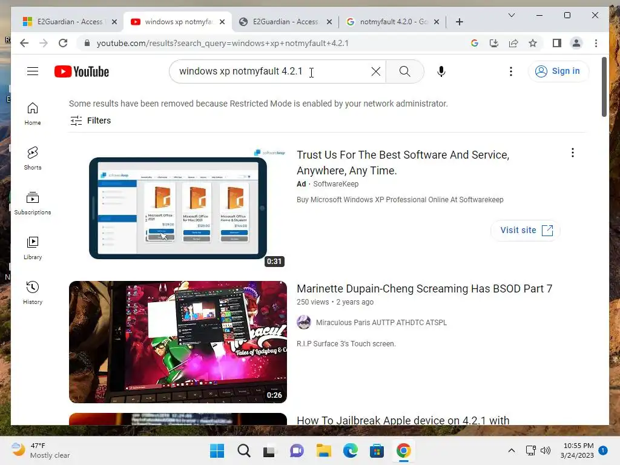
Task: Open taskbar Search
Action: click(243, 450)
